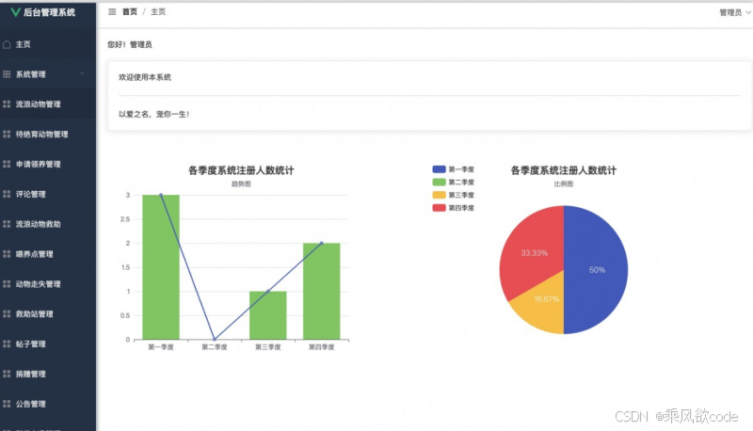Click the 比例图 subtitle
This screenshot has width=753, height=431.
(x=563, y=184)
